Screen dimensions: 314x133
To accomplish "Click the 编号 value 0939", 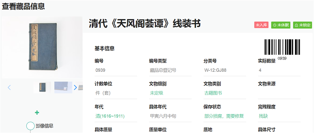I will coord(100,70).
